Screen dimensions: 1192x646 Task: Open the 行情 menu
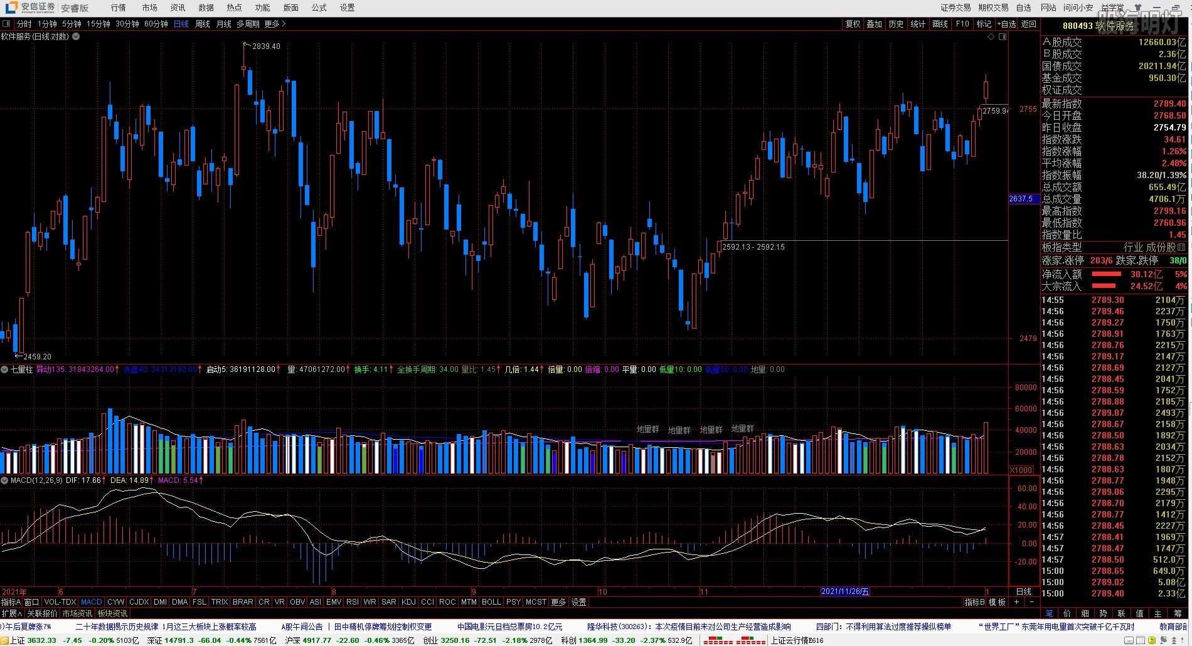pos(118,8)
